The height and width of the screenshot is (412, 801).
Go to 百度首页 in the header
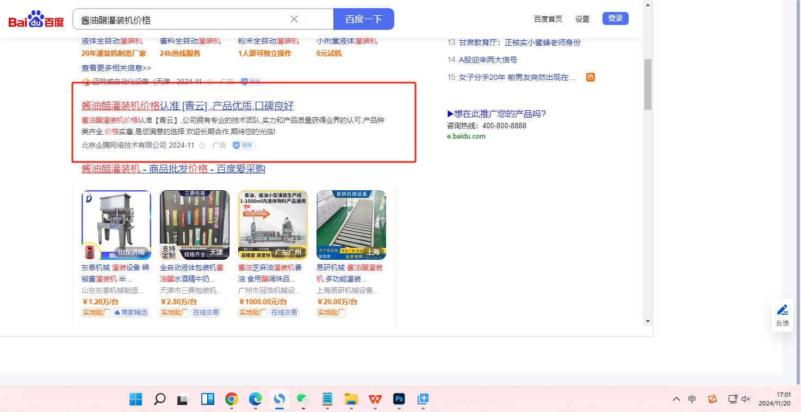(548, 19)
